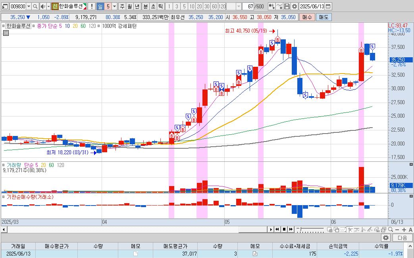414x258 pixels.
Task: Click the chart image capture icon
Action: point(384,230)
